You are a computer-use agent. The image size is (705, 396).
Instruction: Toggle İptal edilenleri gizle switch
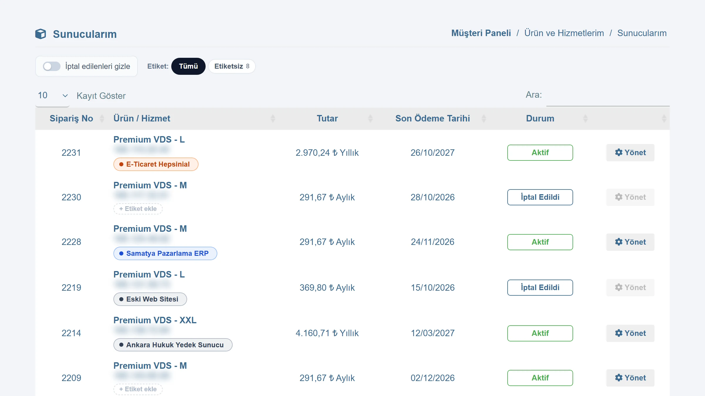pyautogui.click(x=51, y=66)
